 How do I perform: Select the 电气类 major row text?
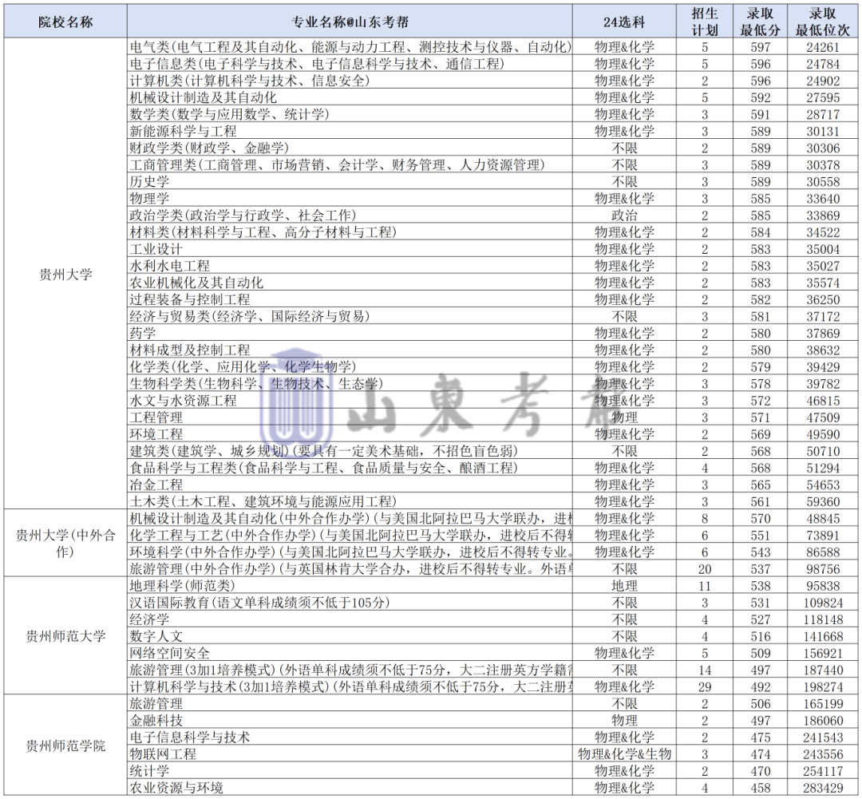point(350,47)
